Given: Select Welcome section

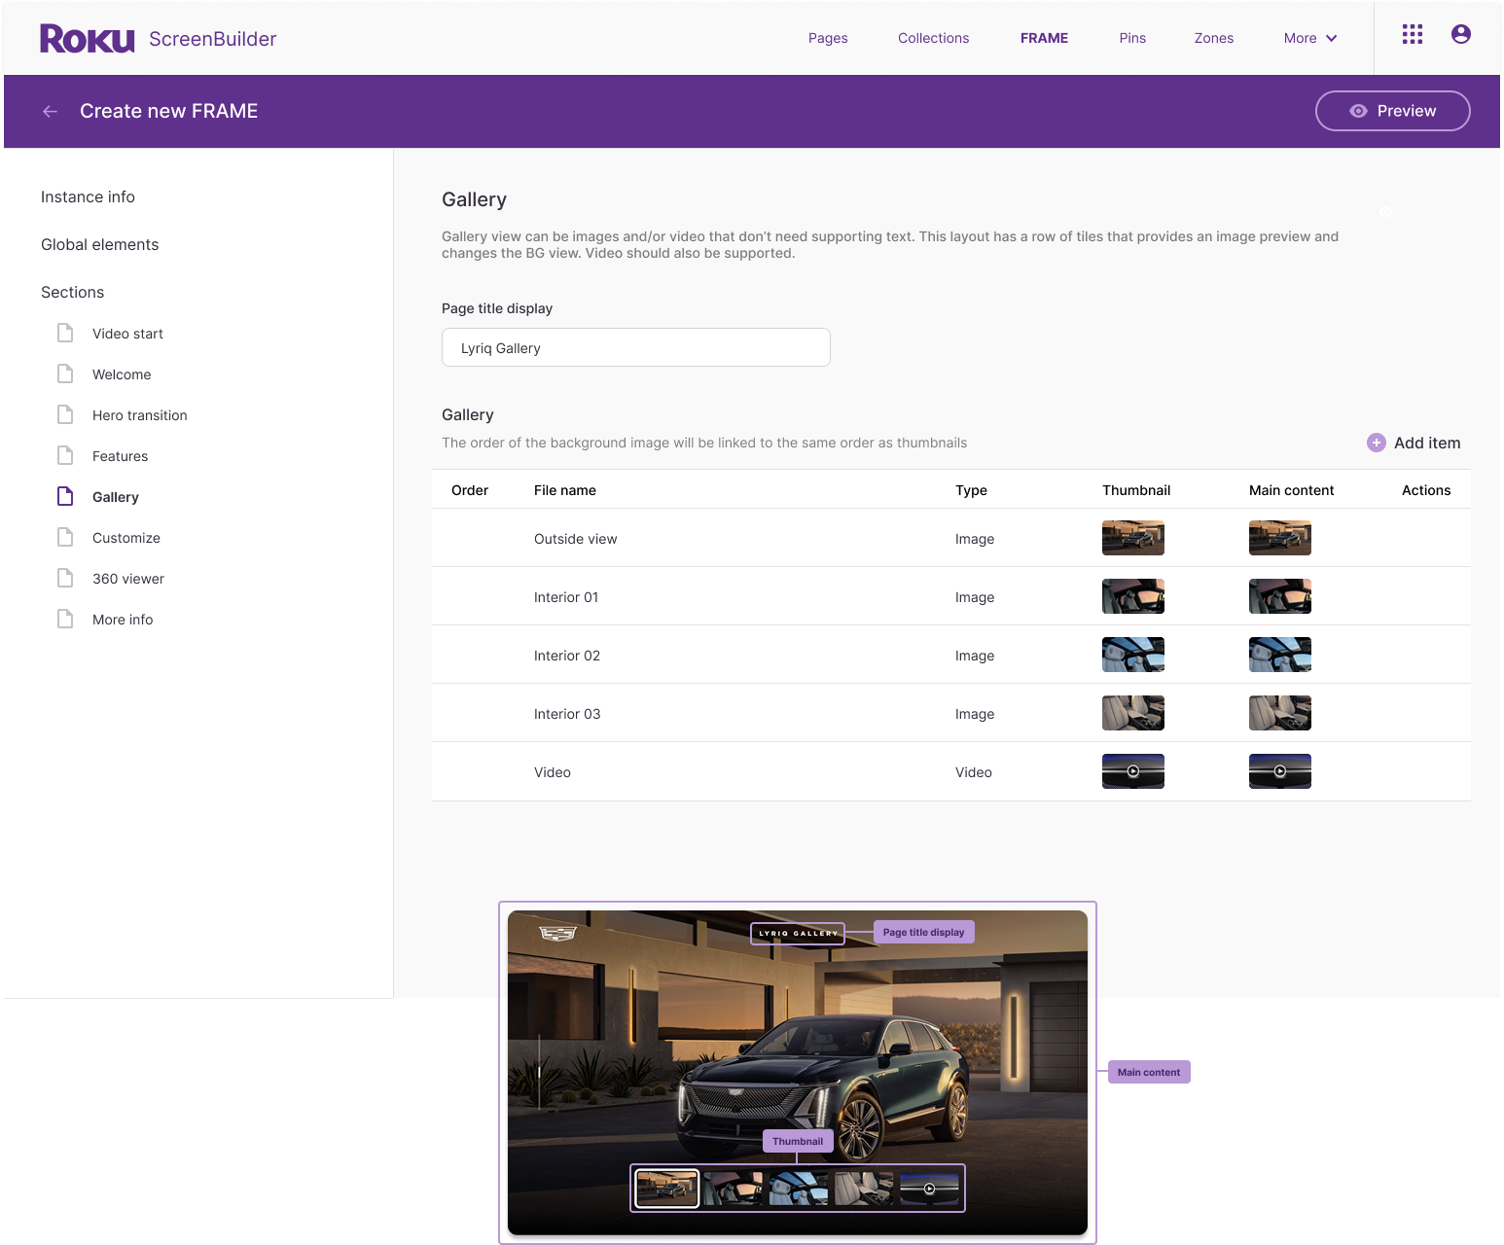Looking at the screenshot, I should click(x=122, y=374).
